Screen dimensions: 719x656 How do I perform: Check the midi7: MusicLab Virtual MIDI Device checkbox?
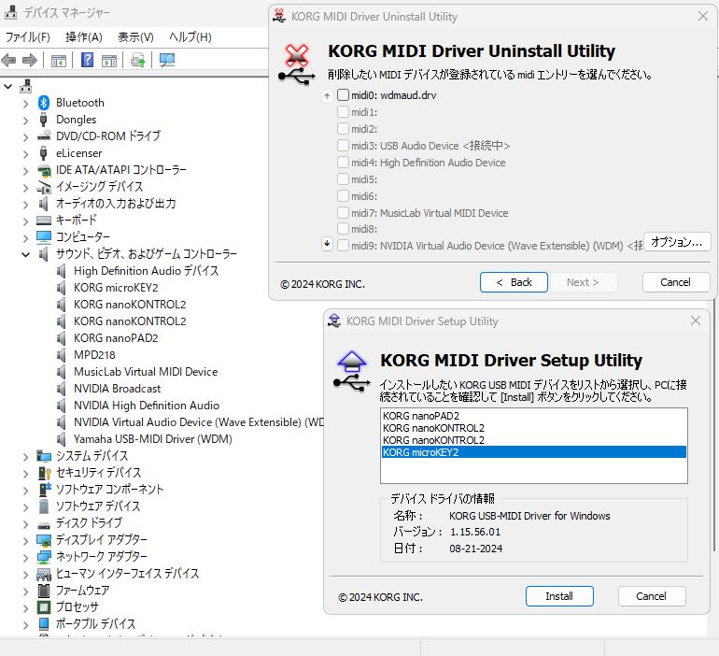tap(343, 212)
